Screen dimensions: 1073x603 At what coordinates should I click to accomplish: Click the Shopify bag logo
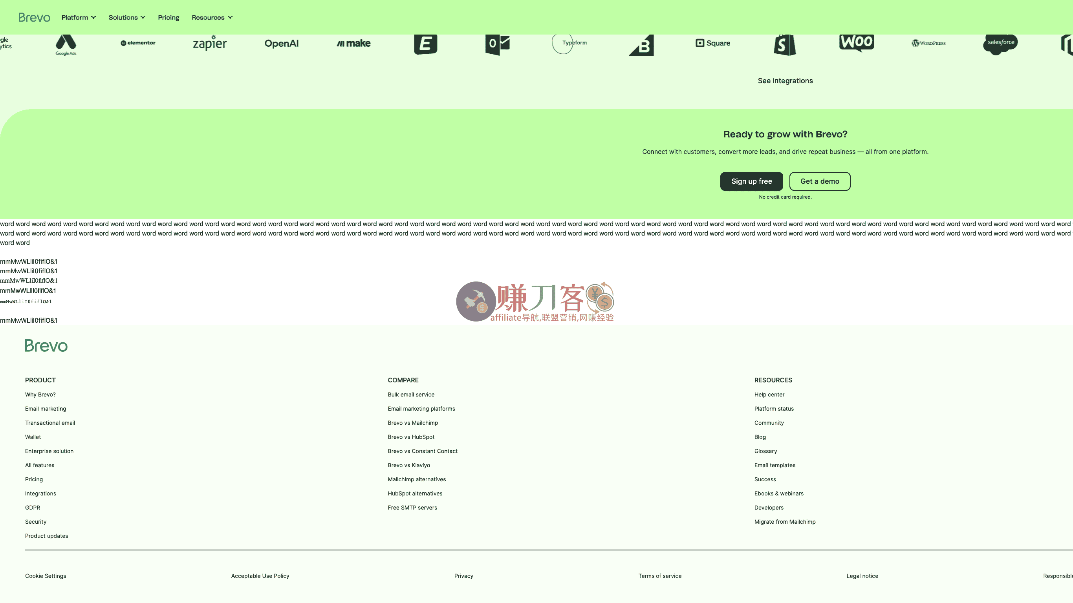tap(785, 45)
